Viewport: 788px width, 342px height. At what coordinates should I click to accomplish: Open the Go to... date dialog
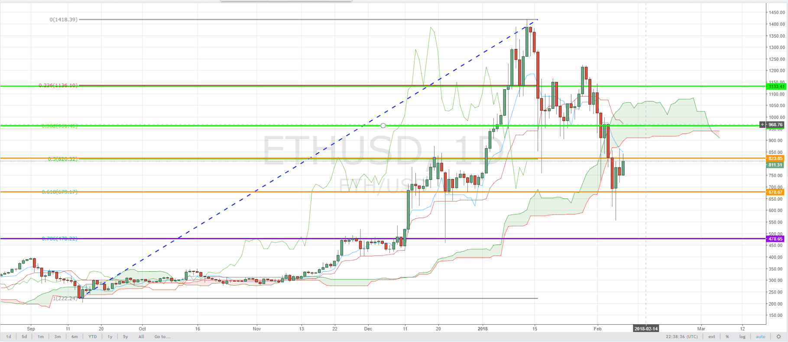pyautogui.click(x=162, y=337)
